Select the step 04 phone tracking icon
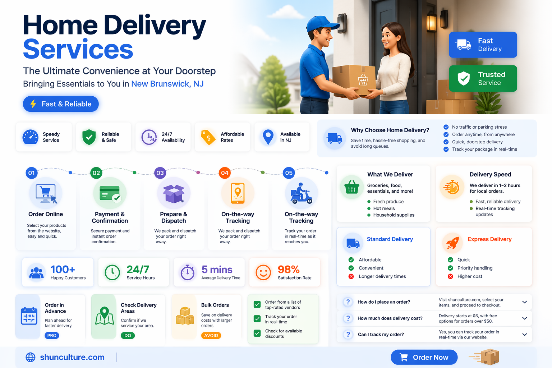552x368 pixels. [238, 193]
